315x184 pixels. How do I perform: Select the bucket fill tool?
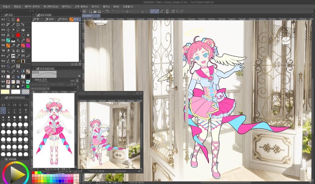click(x=23, y=30)
